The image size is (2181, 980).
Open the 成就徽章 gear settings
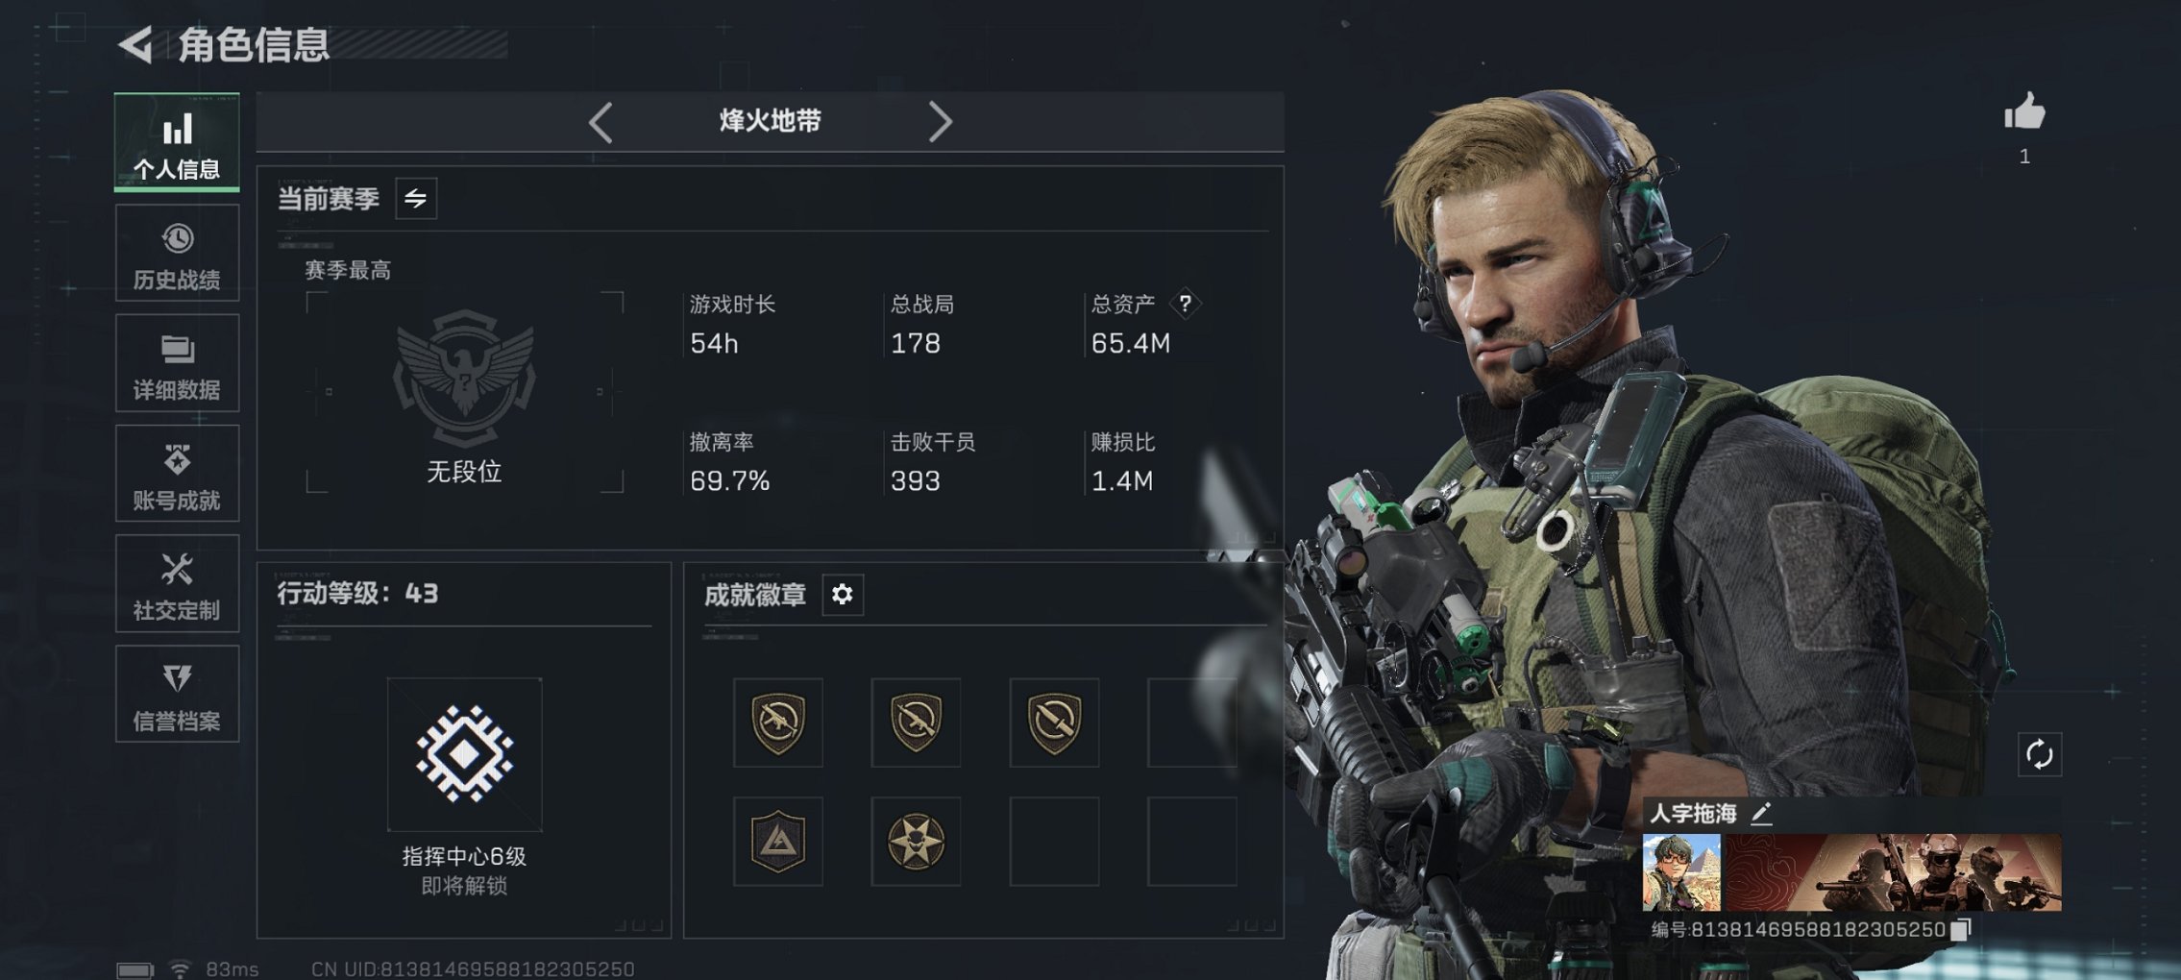click(x=843, y=595)
